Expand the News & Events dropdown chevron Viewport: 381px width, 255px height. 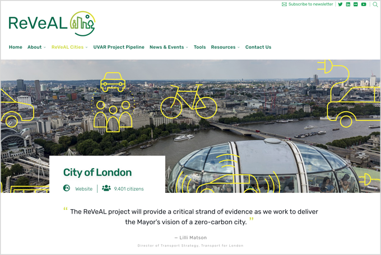187,48
